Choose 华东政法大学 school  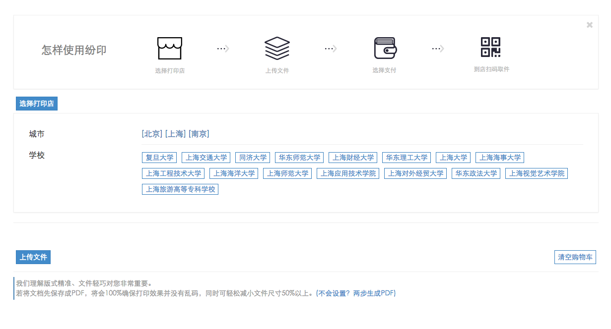pos(476,173)
